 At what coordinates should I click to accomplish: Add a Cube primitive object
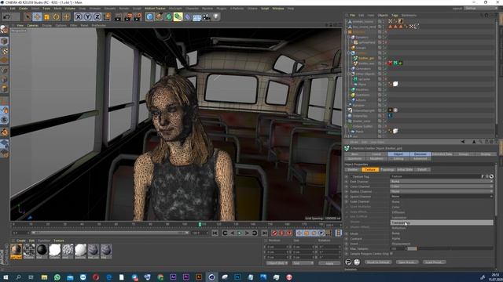150,16
